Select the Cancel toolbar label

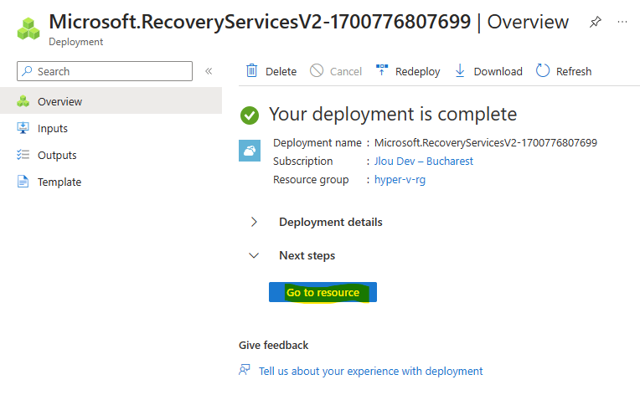[346, 71]
